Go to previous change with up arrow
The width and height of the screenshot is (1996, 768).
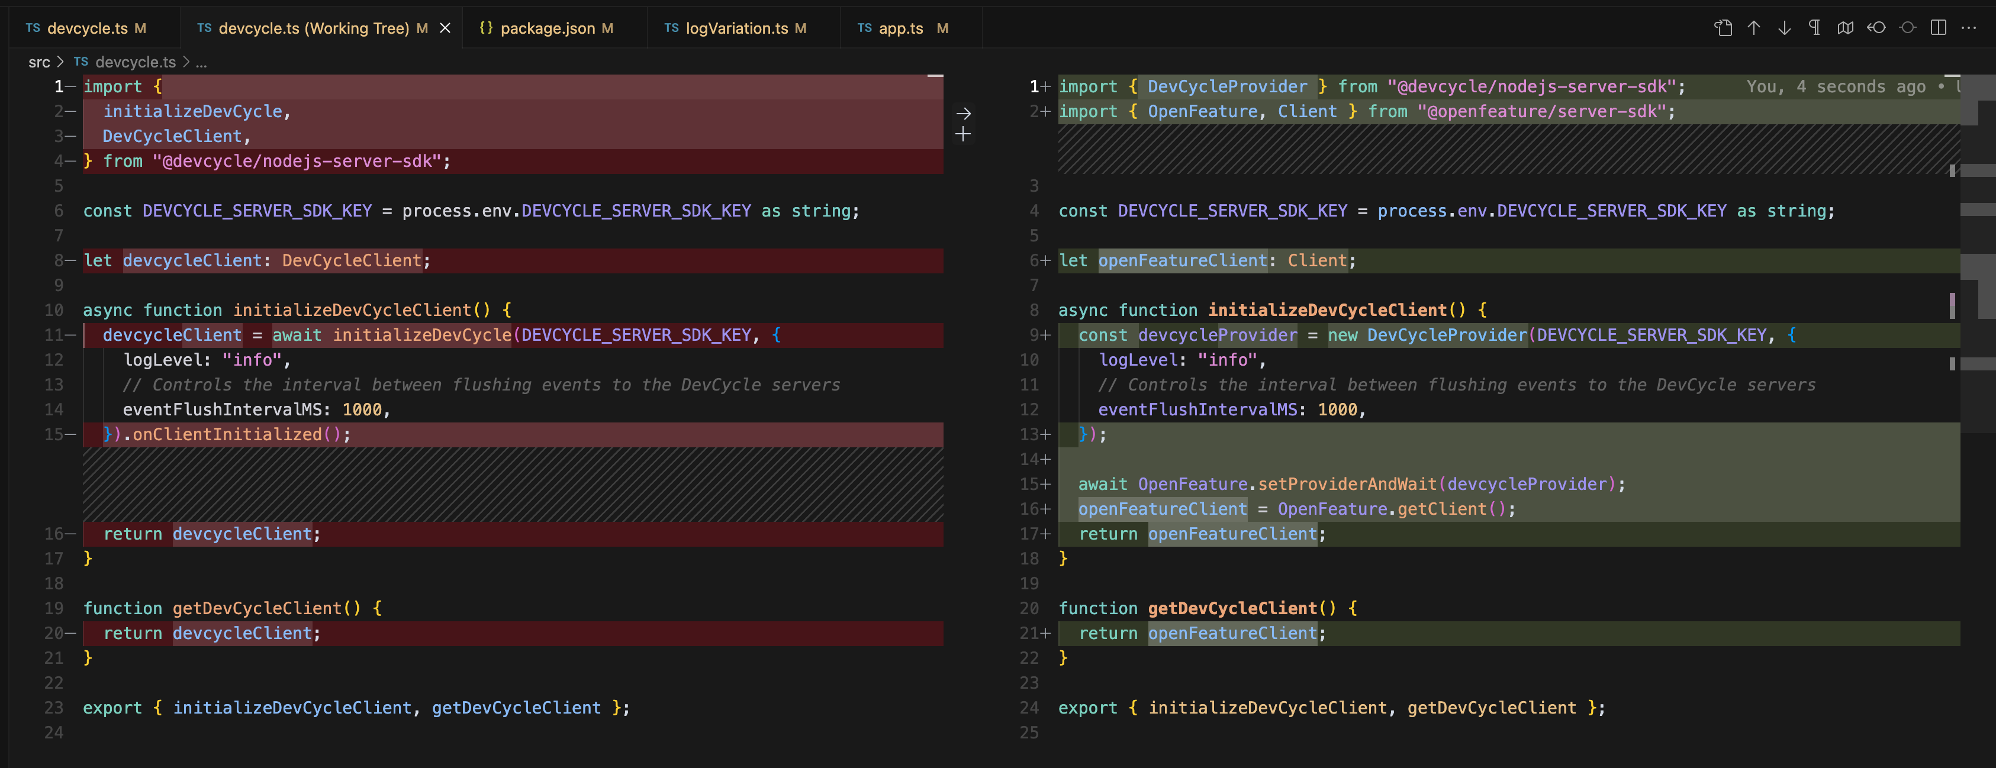tap(1753, 28)
